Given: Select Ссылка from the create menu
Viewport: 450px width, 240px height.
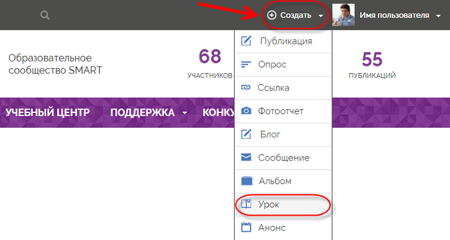Looking at the screenshot, I should click(283, 88).
